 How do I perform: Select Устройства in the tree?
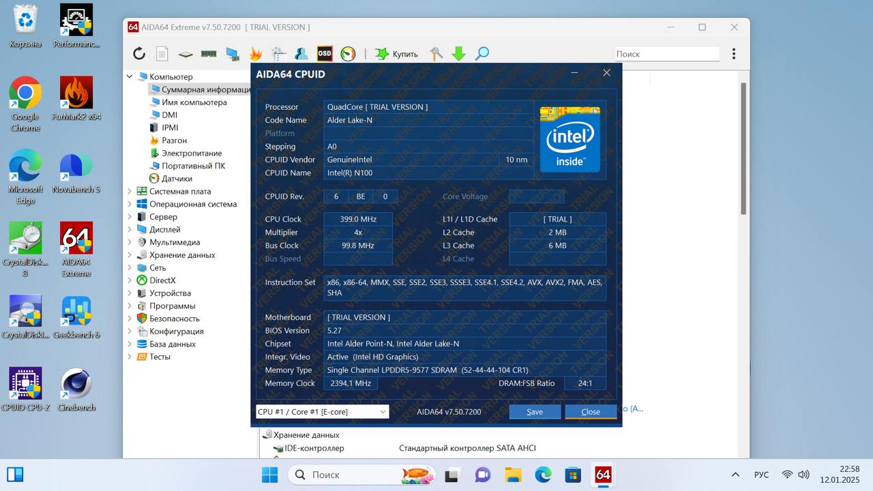(x=170, y=293)
